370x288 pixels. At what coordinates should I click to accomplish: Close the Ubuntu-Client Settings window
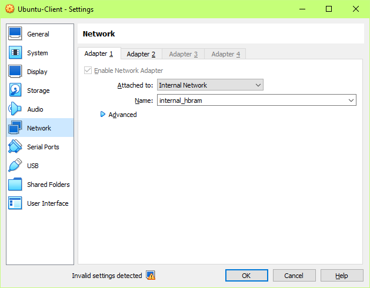(x=356, y=9)
